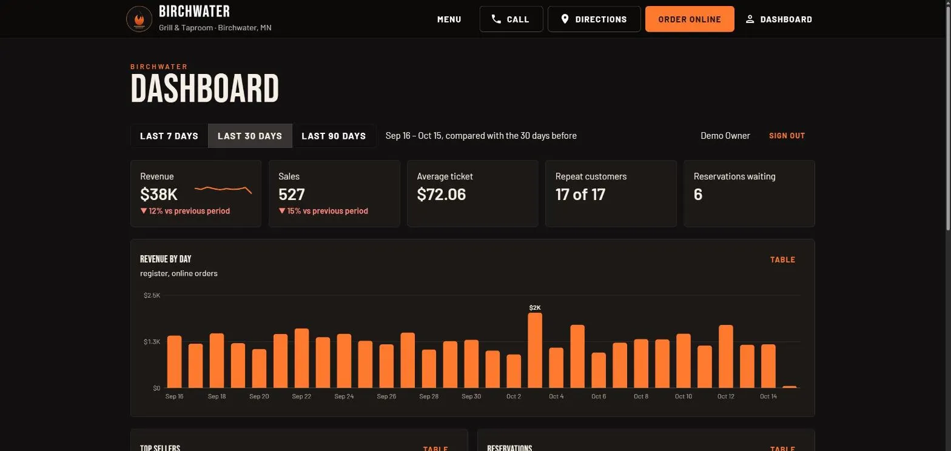The image size is (951, 451).
Task: Click the tallest $2K revenue bar
Action: (535, 350)
